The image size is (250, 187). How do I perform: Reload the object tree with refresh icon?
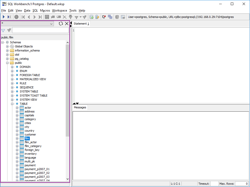[x=61, y=24]
